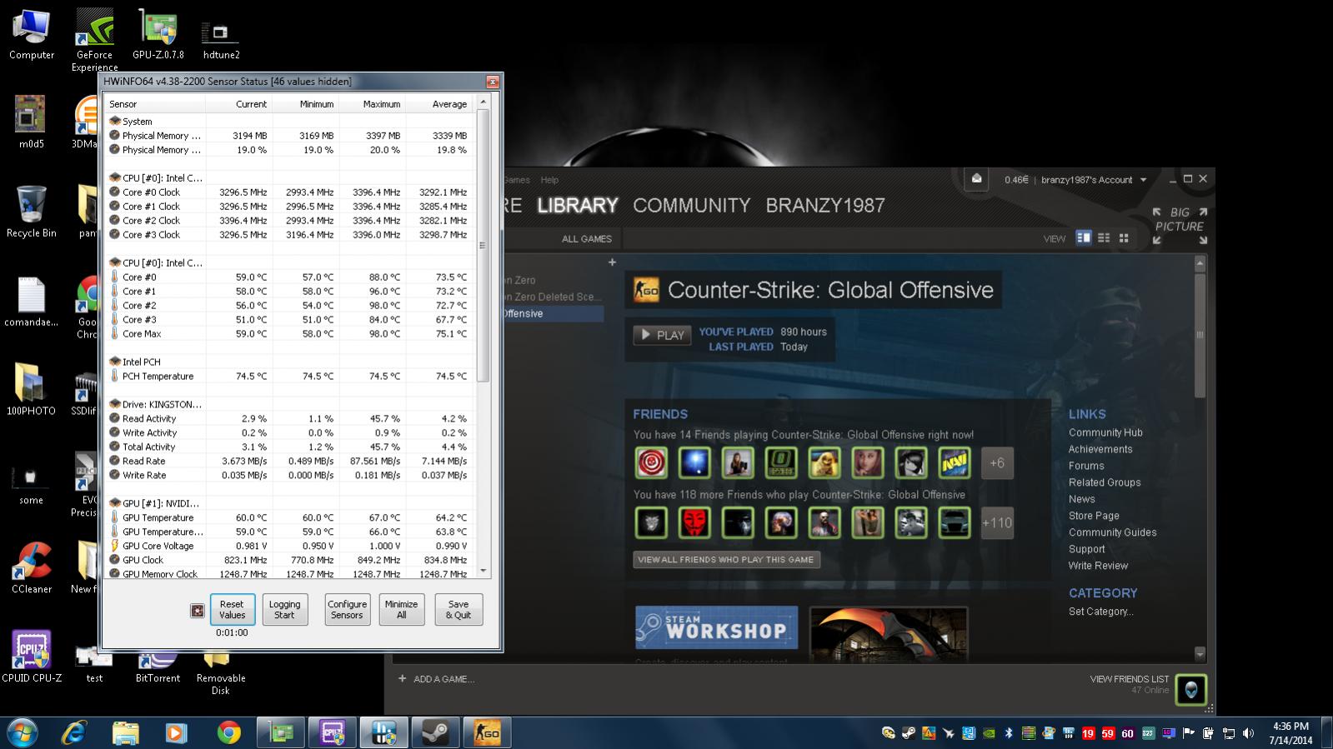The height and width of the screenshot is (749, 1333).
Task: Click View All Friends Who Play This Game
Action: [726, 560]
